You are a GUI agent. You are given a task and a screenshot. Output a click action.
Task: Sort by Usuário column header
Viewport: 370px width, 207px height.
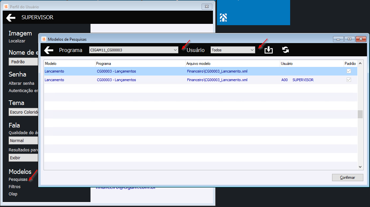pyautogui.click(x=312, y=64)
